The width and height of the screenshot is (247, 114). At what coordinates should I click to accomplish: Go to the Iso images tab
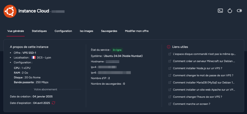pyautogui.click(x=86, y=31)
